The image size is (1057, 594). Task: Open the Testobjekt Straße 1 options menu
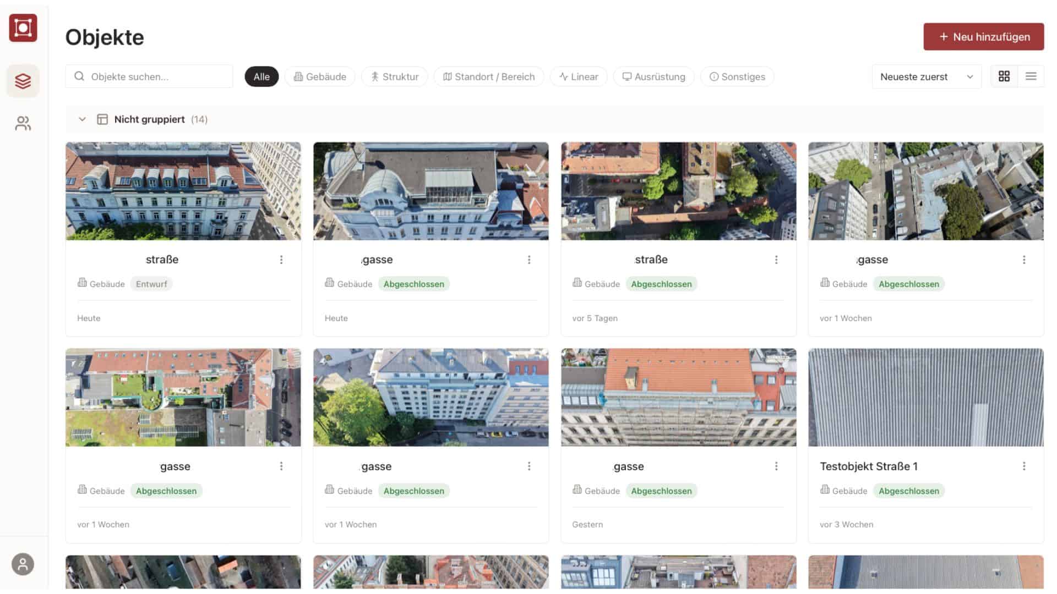point(1024,466)
